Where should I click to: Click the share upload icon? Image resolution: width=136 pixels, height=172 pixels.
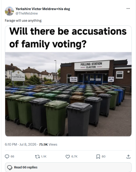pyautogui.click(x=128, y=157)
